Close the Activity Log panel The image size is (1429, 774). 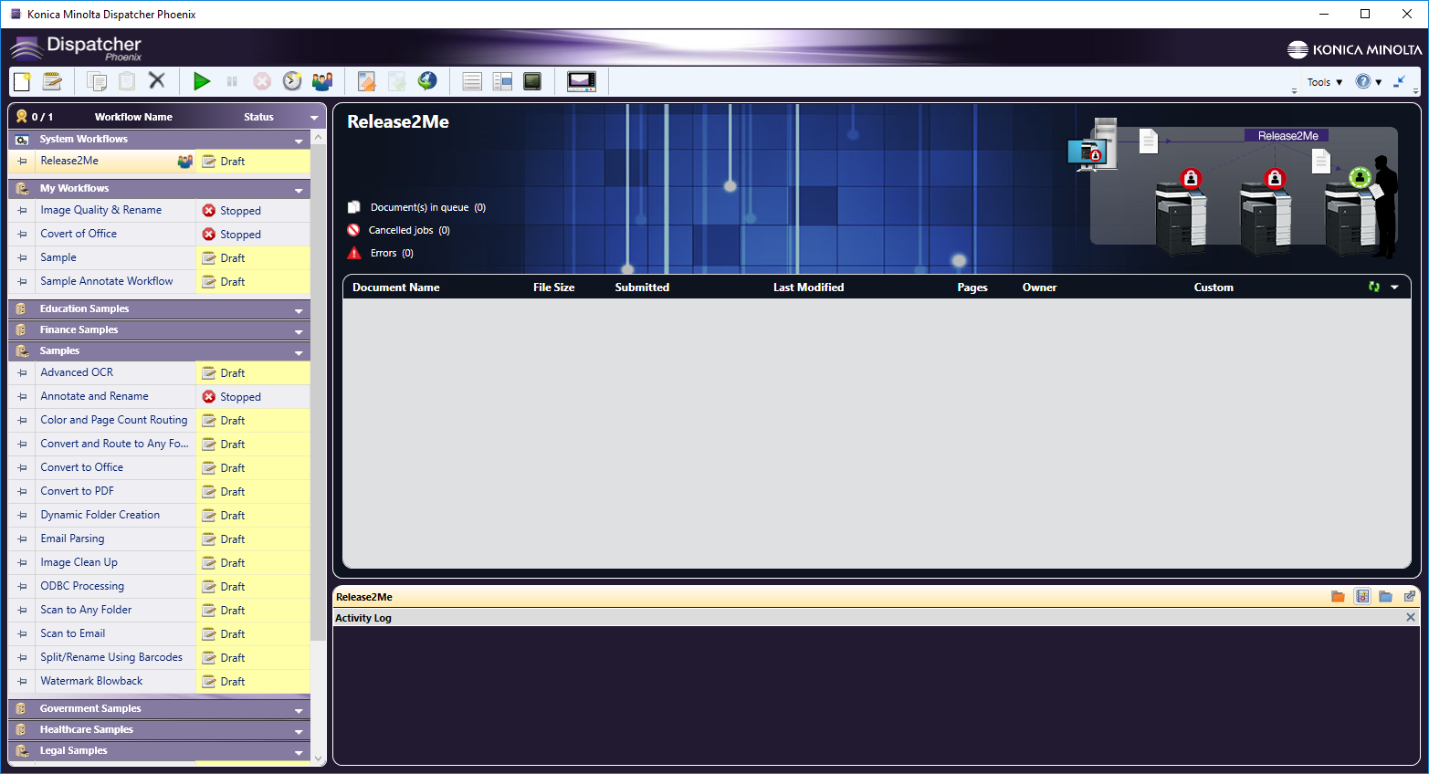tap(1411, 617)
